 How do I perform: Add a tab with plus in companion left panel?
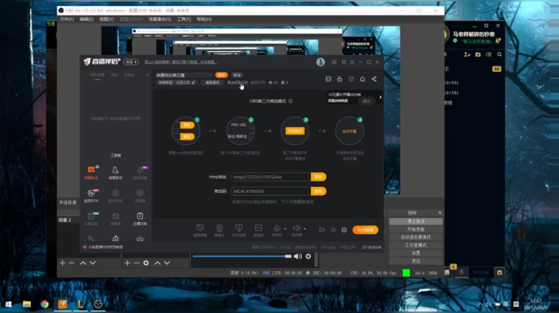[147, 75]
